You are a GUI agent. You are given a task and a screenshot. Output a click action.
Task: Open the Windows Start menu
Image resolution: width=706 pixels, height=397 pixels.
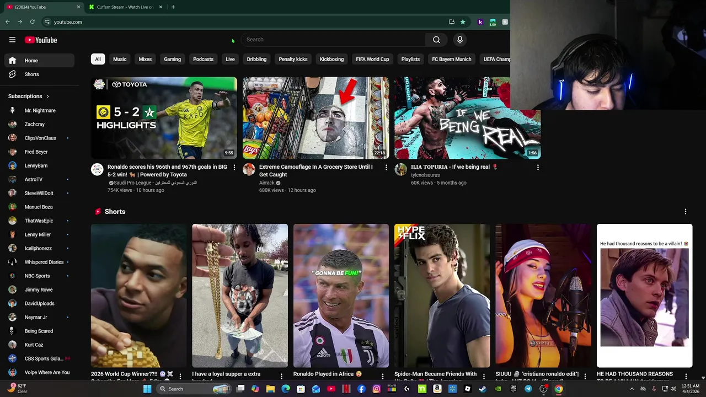[x=147, y=389]
